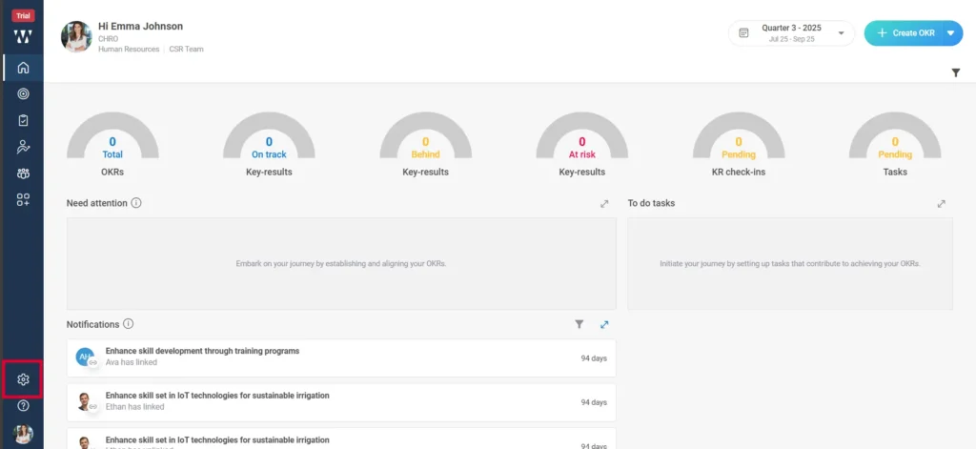Click Emma Johnson's profile photo in header
This screenshot has height=449, width=976.
click(x=76, y=37)
